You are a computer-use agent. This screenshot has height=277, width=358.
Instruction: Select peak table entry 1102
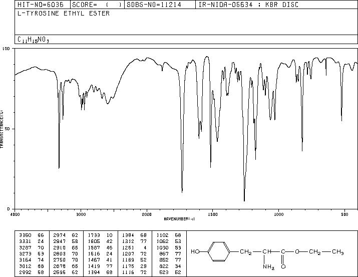coord(163,235)
